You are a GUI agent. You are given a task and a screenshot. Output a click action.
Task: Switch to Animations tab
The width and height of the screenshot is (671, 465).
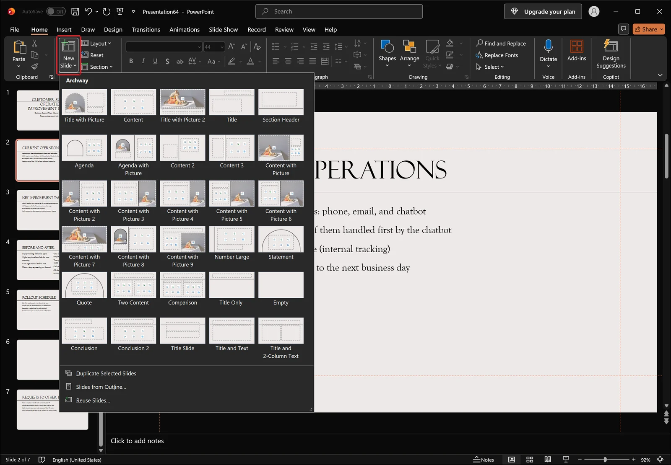point(185,30)
